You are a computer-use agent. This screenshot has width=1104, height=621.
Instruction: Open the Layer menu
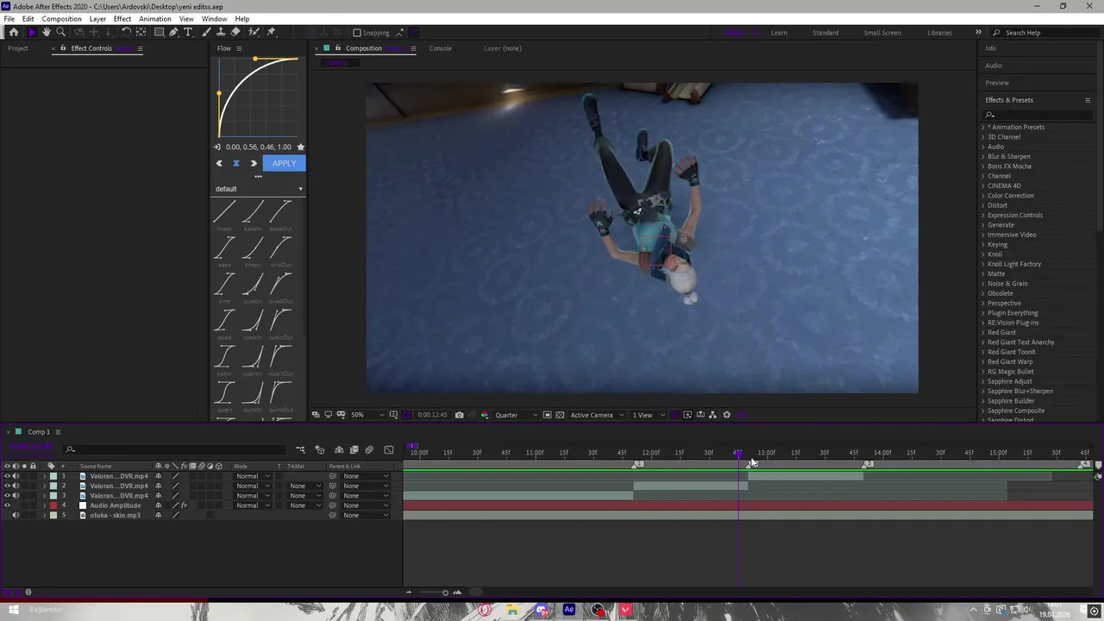pyautogui.click(x=97, y=19)
